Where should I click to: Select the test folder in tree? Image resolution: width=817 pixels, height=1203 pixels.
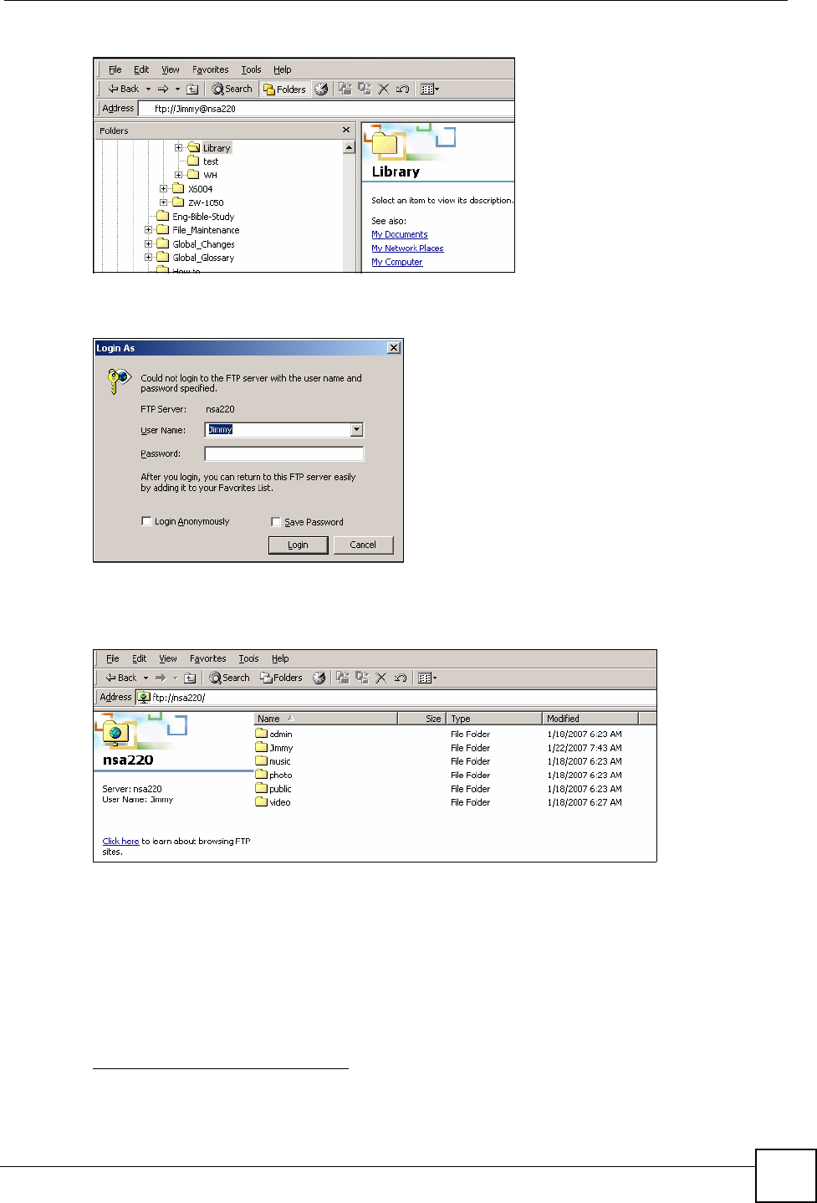pyautogui.click(x=210, y=161)
